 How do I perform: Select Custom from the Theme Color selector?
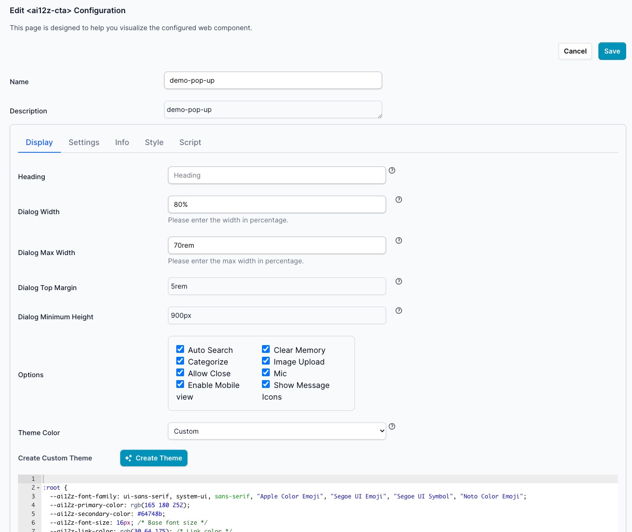click(x=277, y=431)
